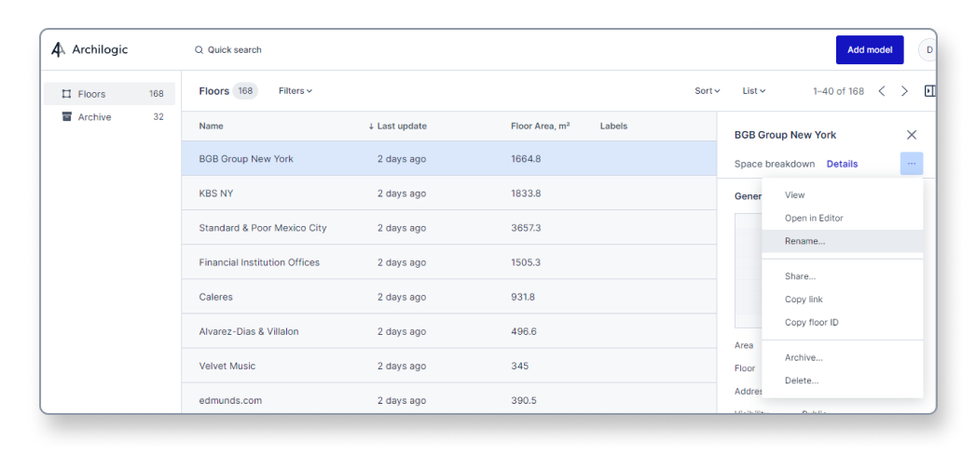Click the Archilogic logo icon
Image resolution: width=962 pixels, height=454 pixels.
(58, 49)
